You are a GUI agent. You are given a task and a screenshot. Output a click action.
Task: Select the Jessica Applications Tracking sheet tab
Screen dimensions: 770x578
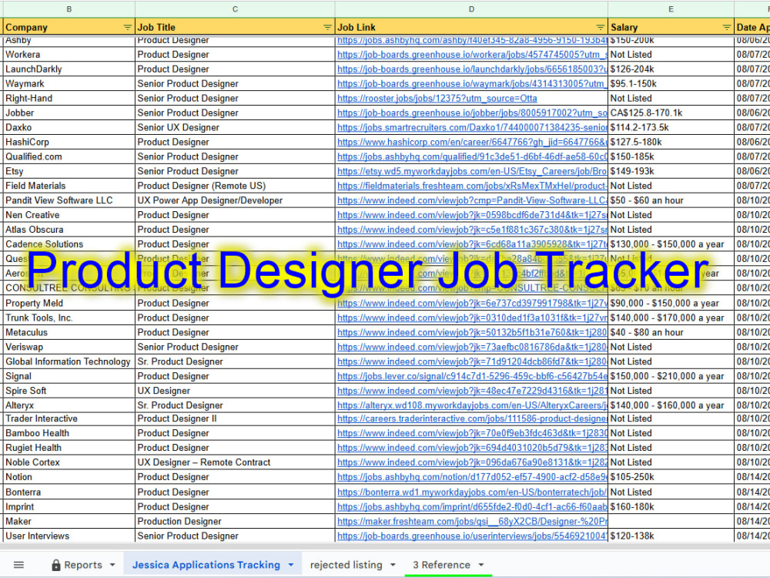pyautogui.click(x=206, y=565)
